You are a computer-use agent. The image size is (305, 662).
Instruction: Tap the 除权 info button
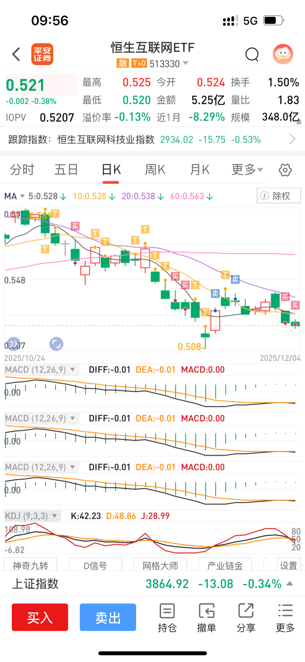279,196
